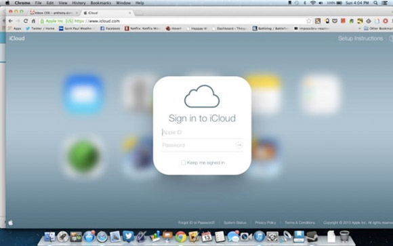
Task: Click the sign-in arrow button in Password field
Action: (x=239, y=145)
